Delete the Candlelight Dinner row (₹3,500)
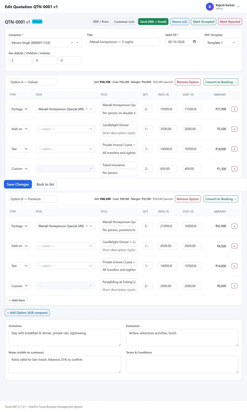 (234, 129)
